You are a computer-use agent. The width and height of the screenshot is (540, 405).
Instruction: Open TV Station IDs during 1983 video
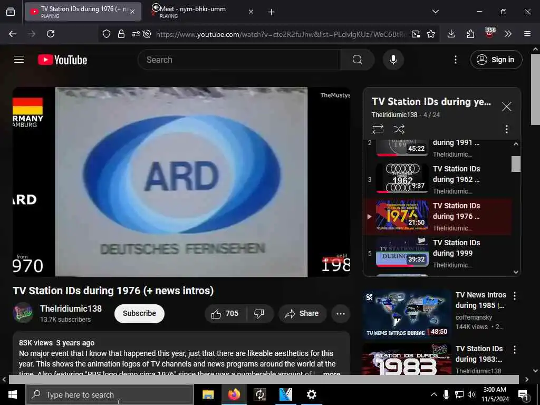click(x=407, y=359)
